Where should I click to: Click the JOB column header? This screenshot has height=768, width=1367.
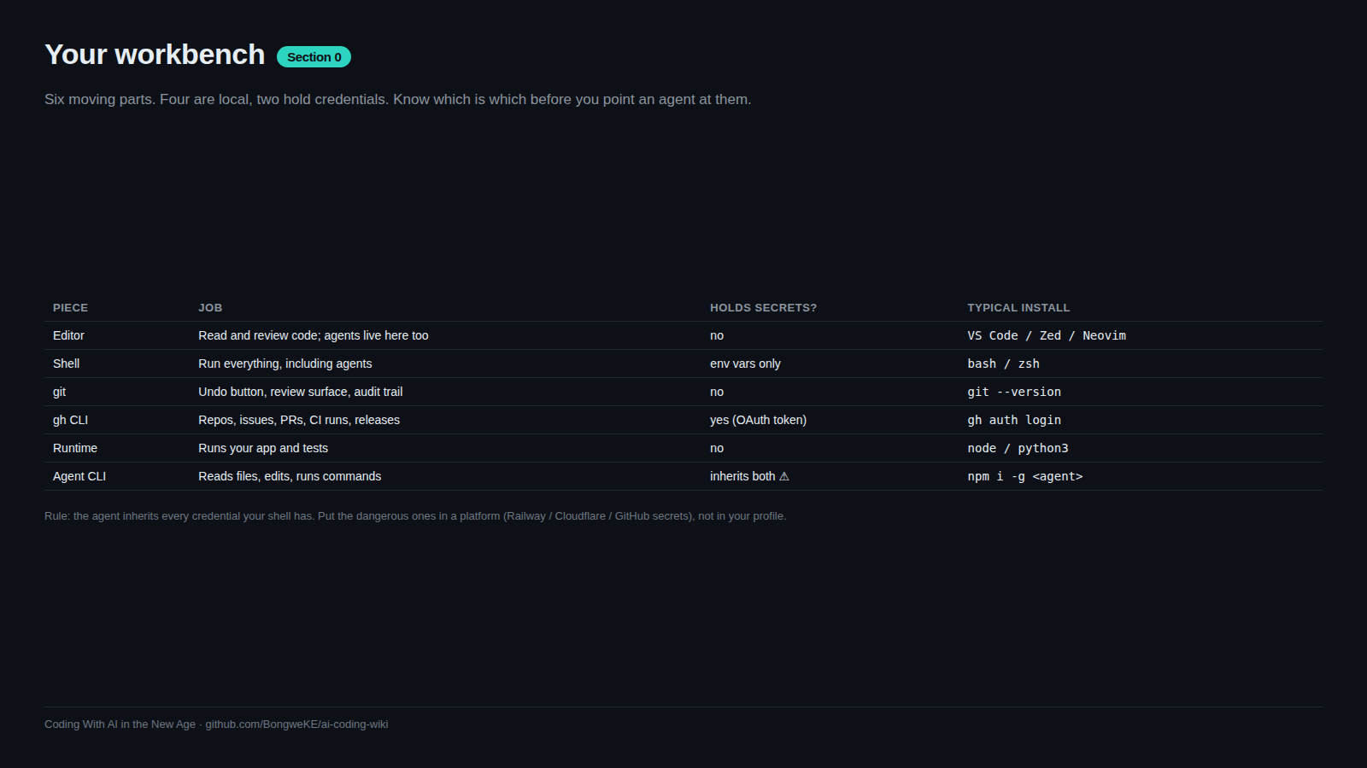tap(210, 308)
